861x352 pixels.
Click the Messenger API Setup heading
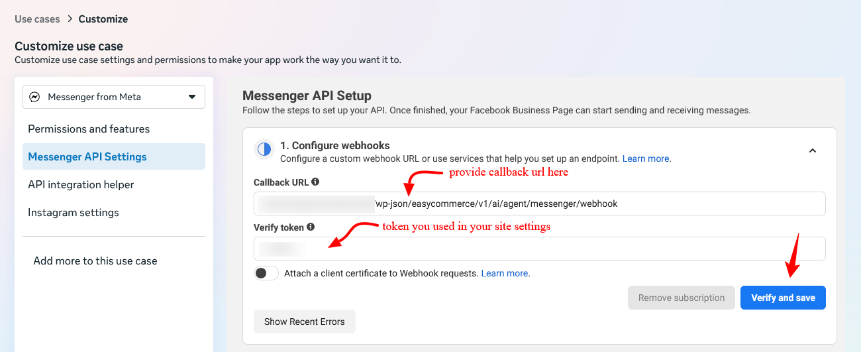[x=307, y=95]
